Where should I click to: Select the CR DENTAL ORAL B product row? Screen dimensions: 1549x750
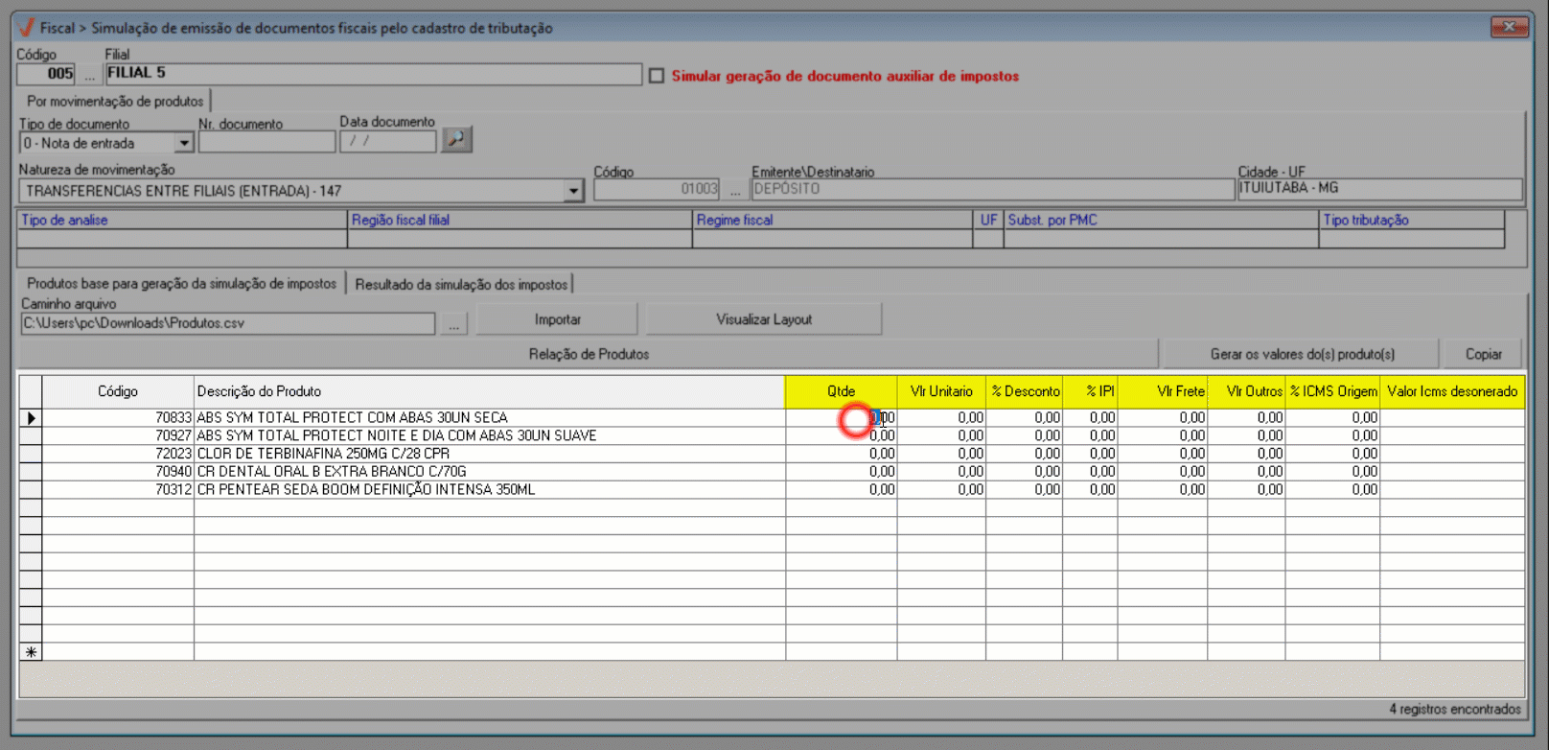click(332, 472)
